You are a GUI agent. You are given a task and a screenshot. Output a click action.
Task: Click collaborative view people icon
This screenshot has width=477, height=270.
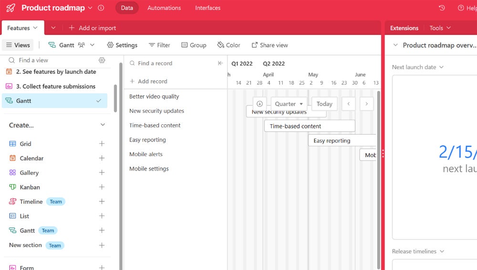[81, 45]
